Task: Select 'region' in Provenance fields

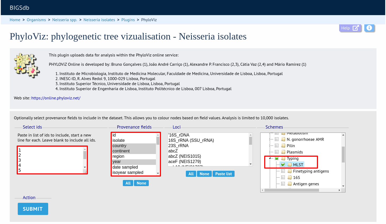Action: click(134, 156)
